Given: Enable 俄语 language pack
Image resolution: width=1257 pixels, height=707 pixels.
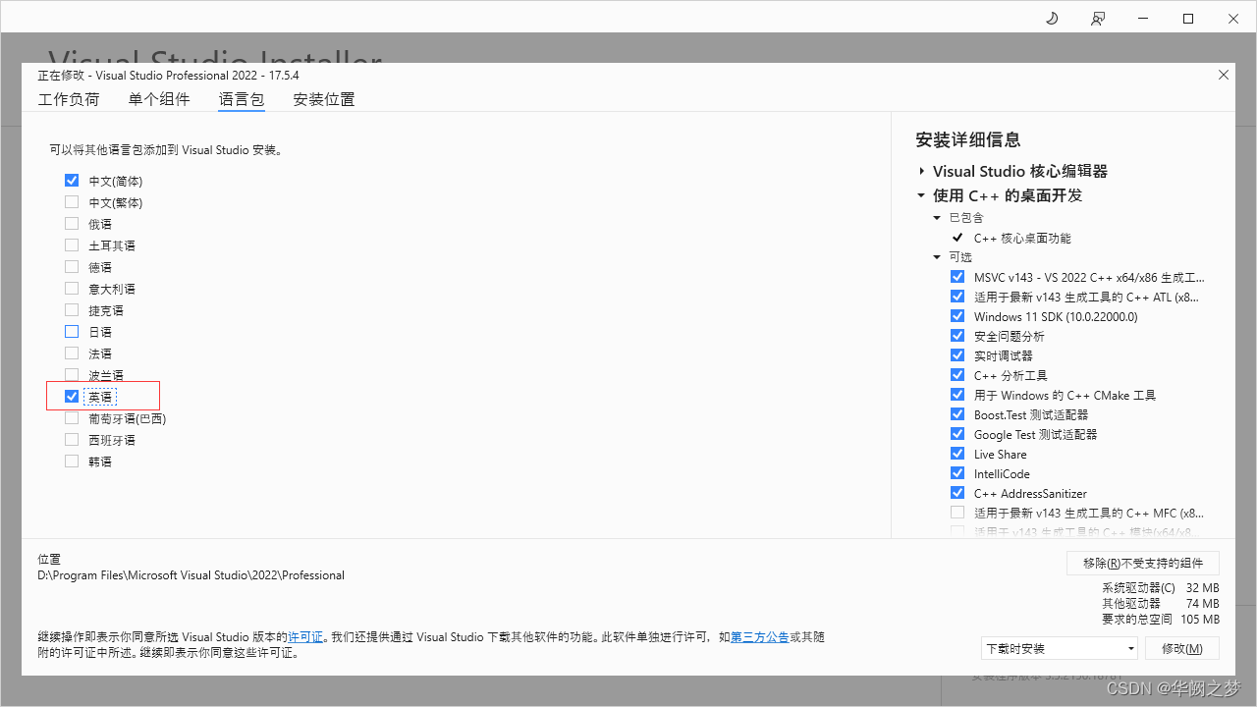Looking at the screenshot, I should pyautogui.click(x=72, y=224).
